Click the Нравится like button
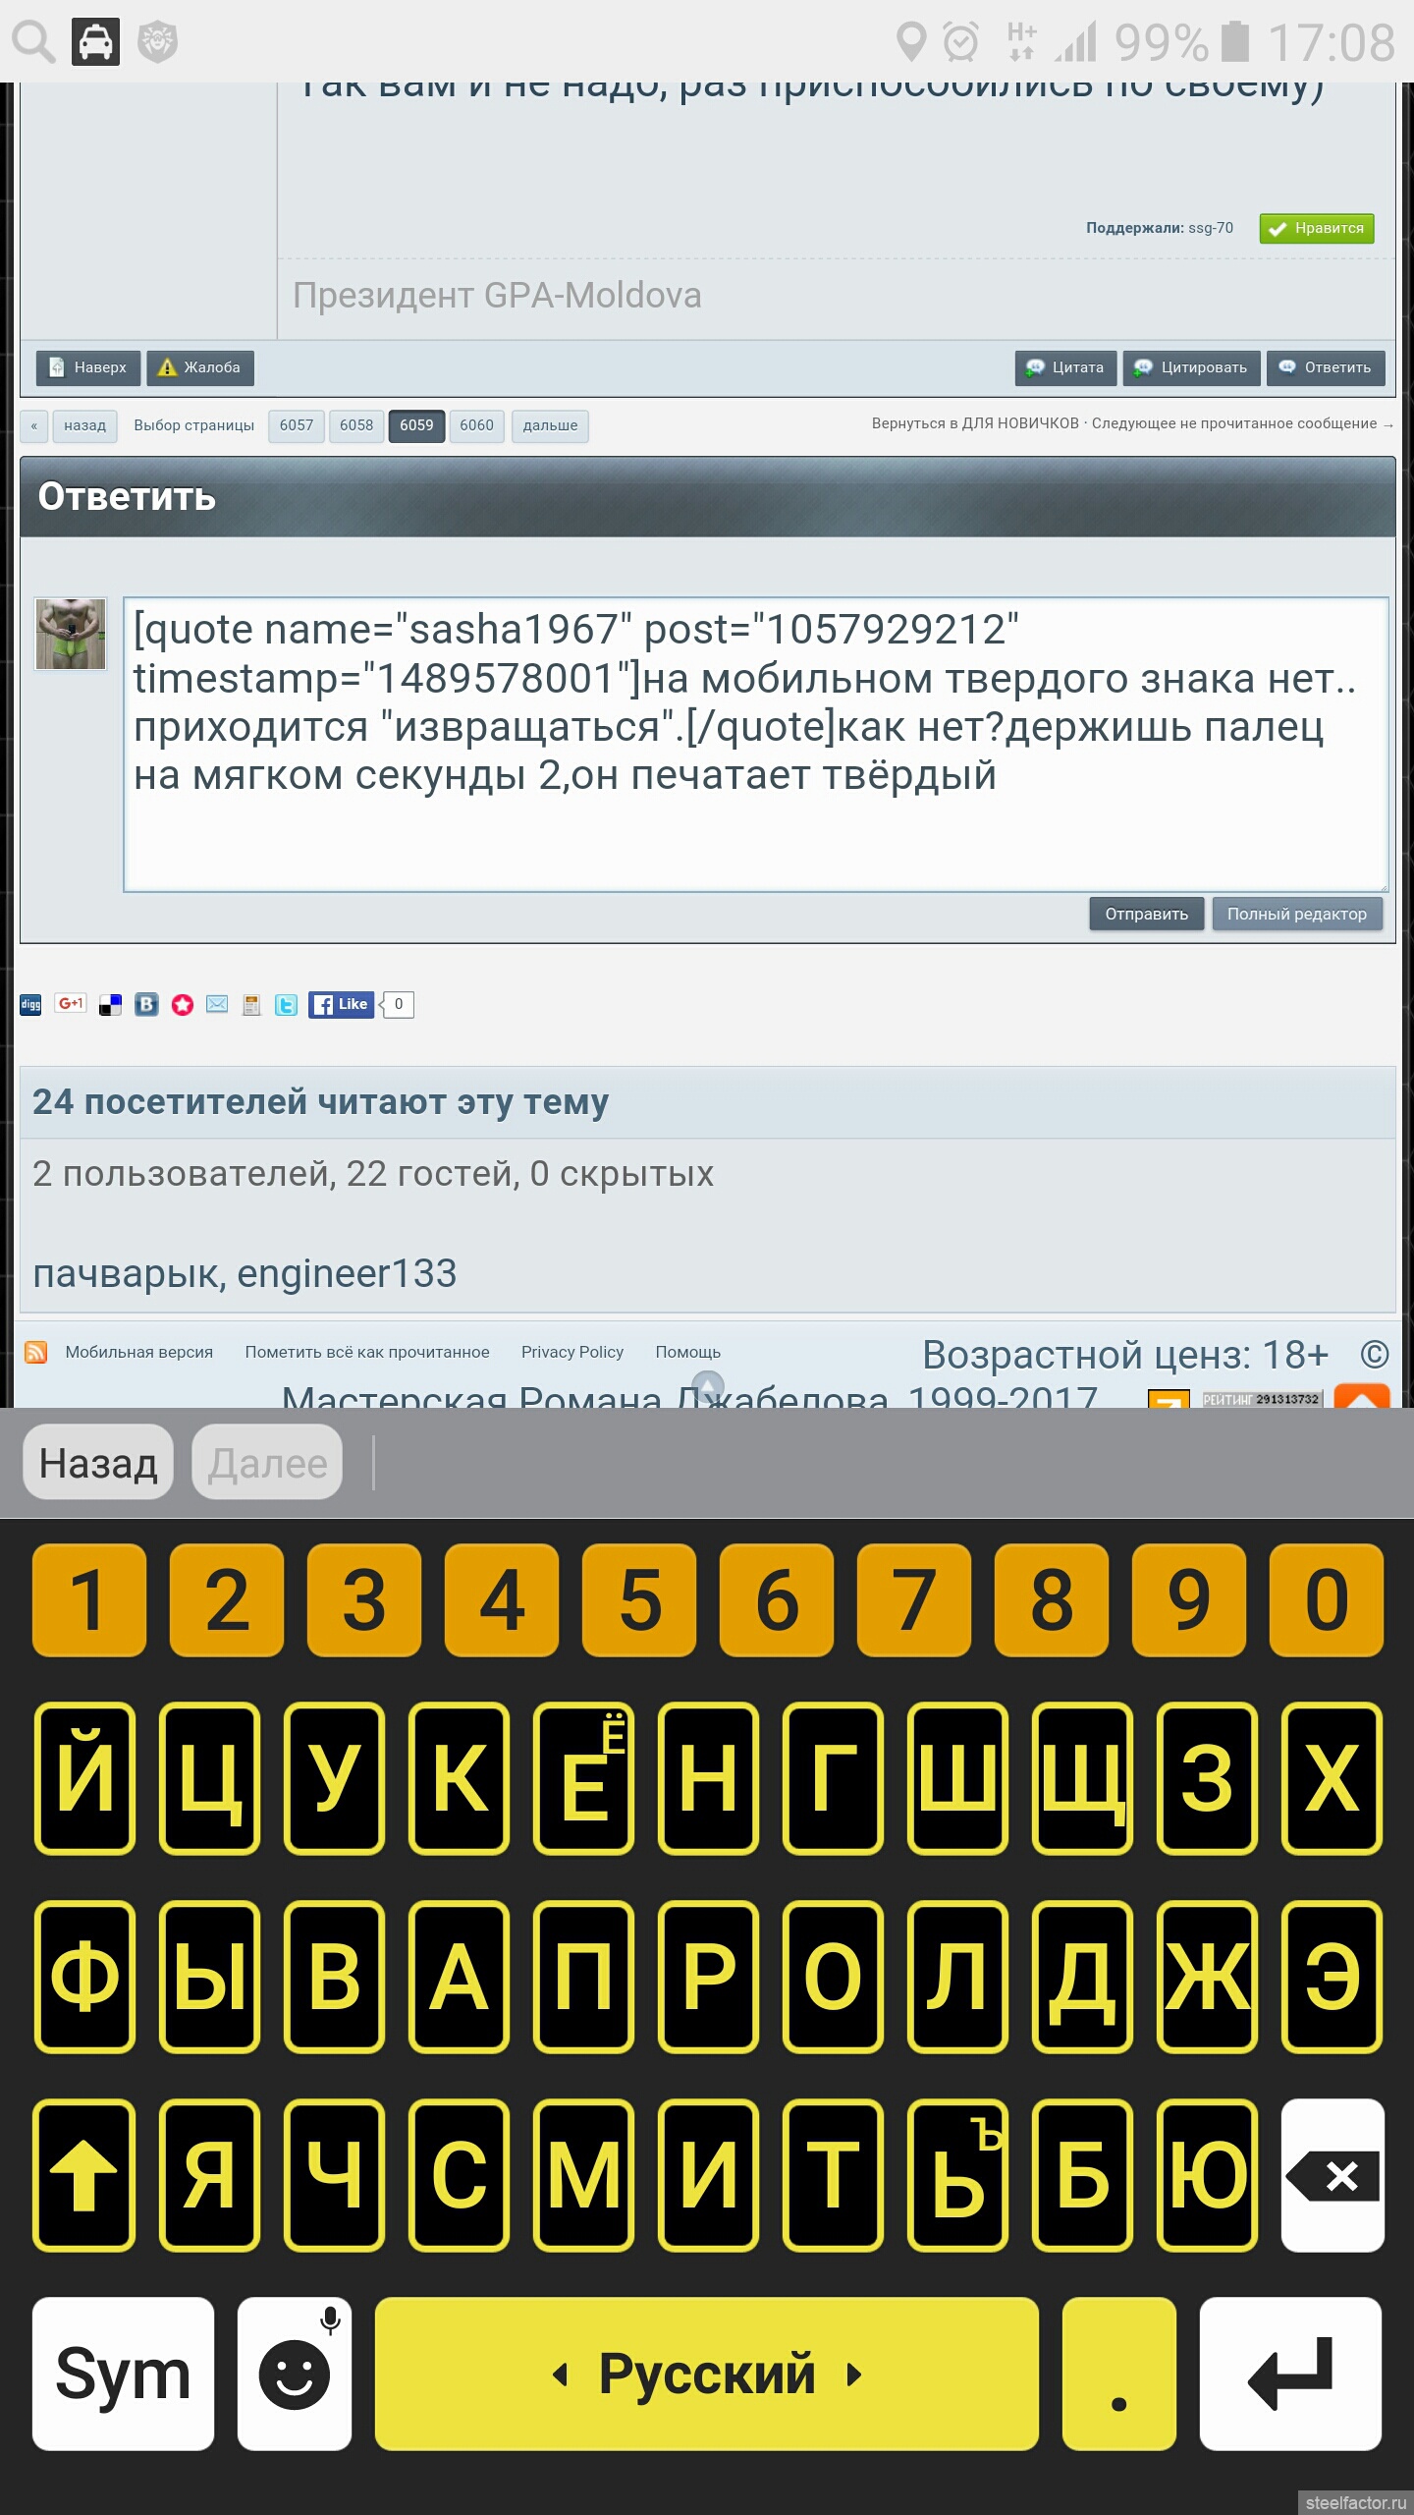1414x2515 pixels. 1317,228
